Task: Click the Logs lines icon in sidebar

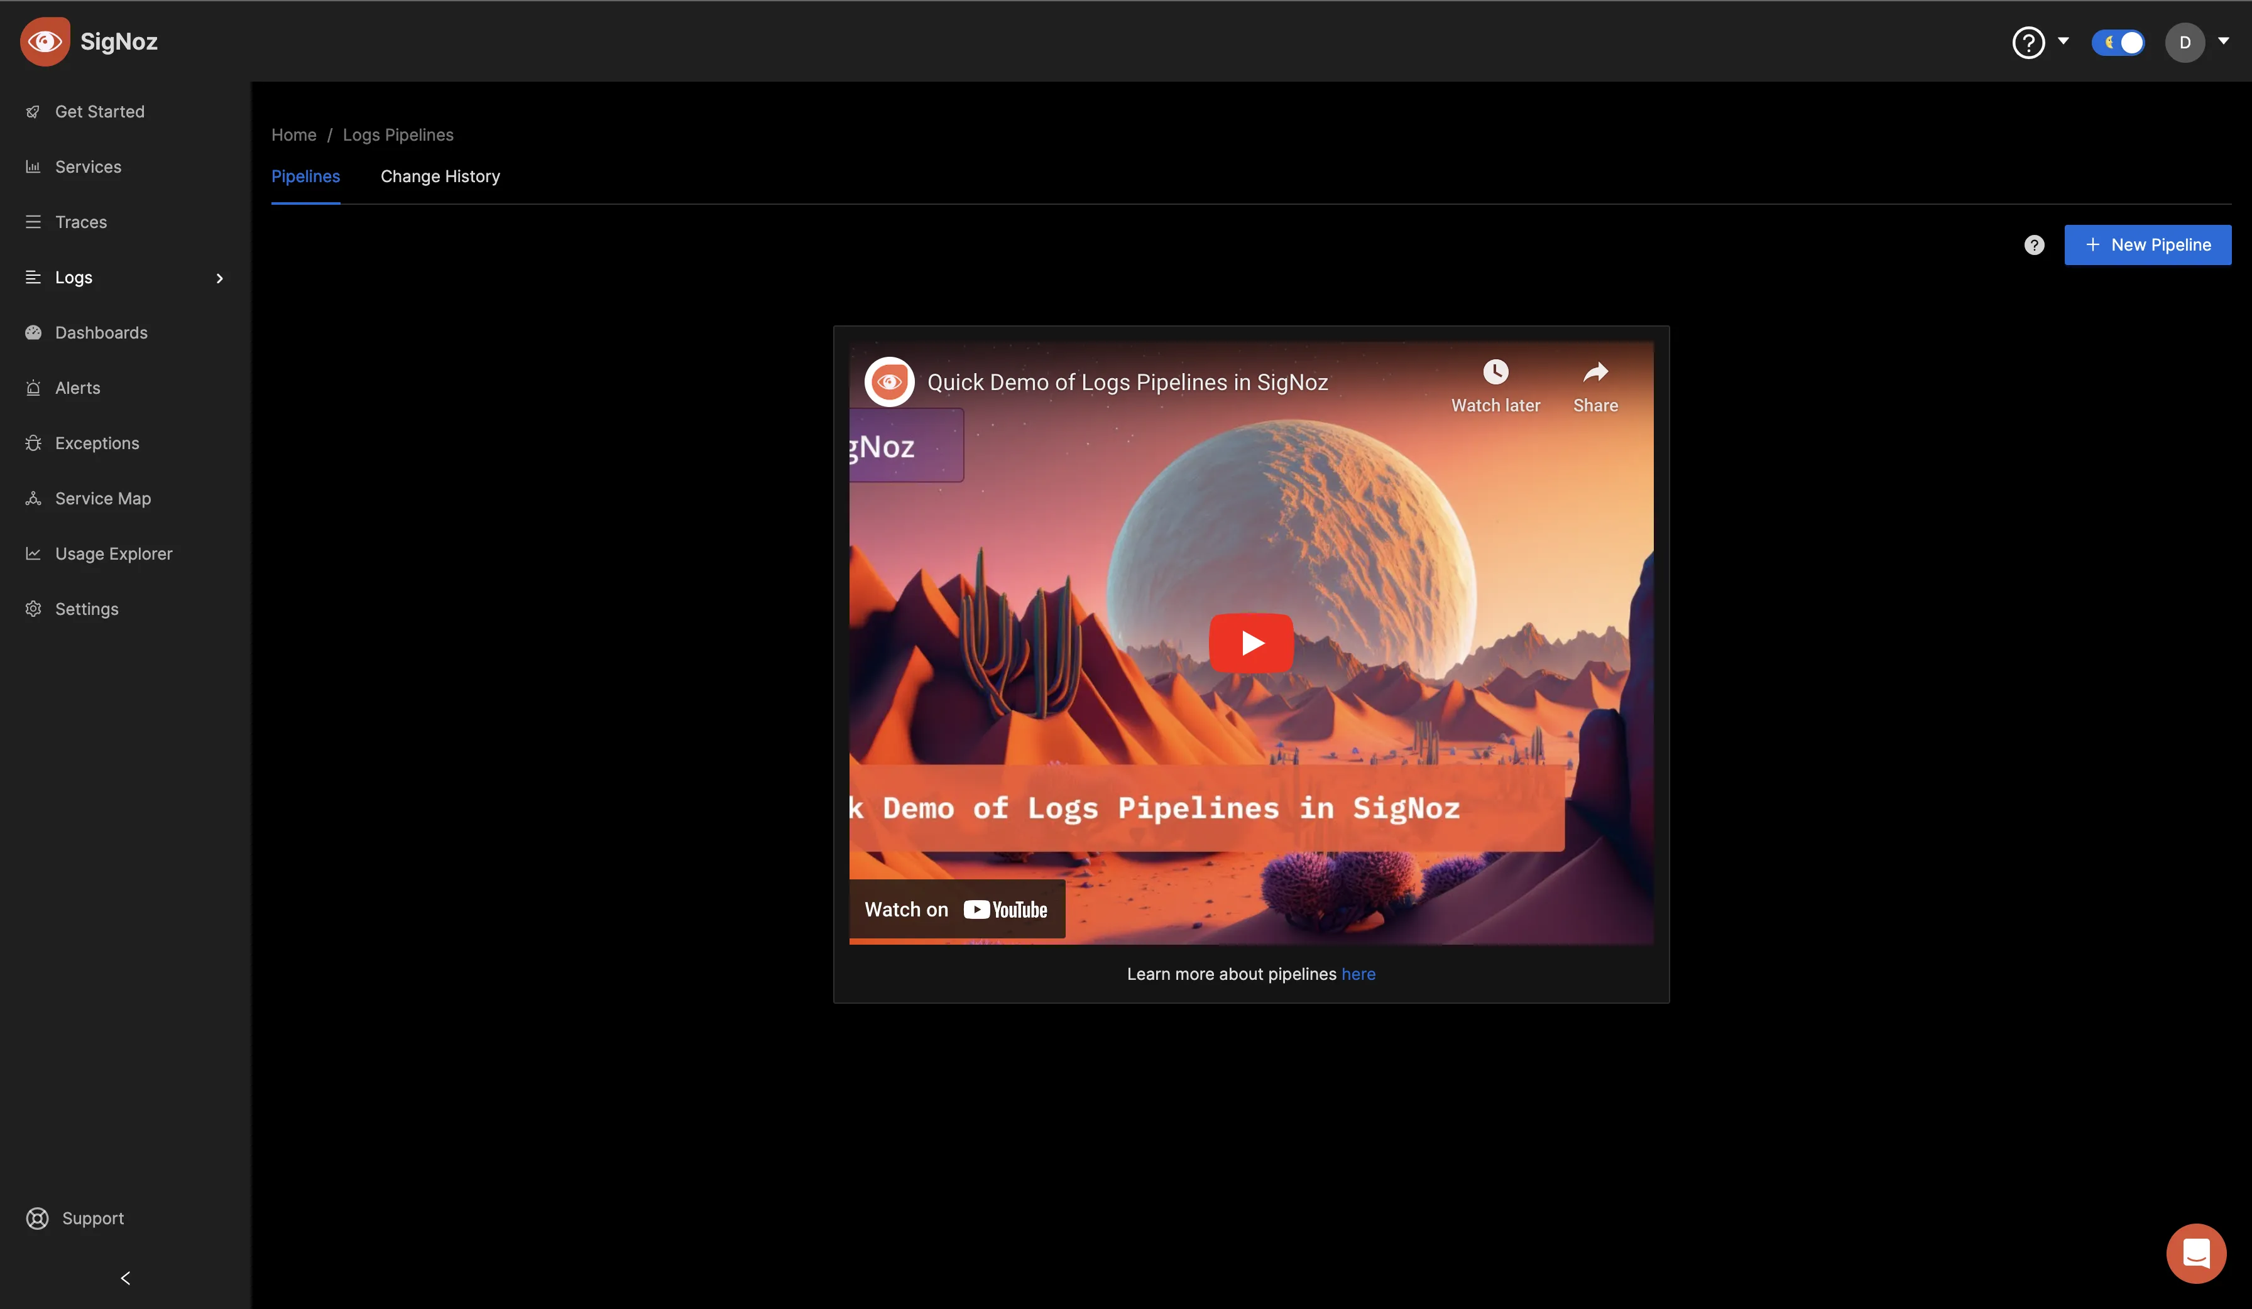Action: pos(33,277)
